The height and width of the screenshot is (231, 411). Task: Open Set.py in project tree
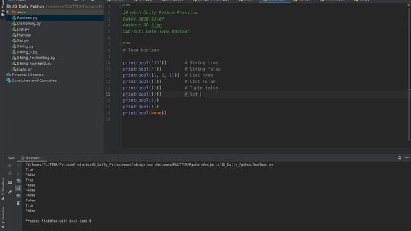tap(23, 40)
